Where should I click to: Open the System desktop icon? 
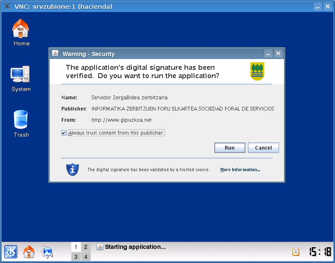click(20, 75)
